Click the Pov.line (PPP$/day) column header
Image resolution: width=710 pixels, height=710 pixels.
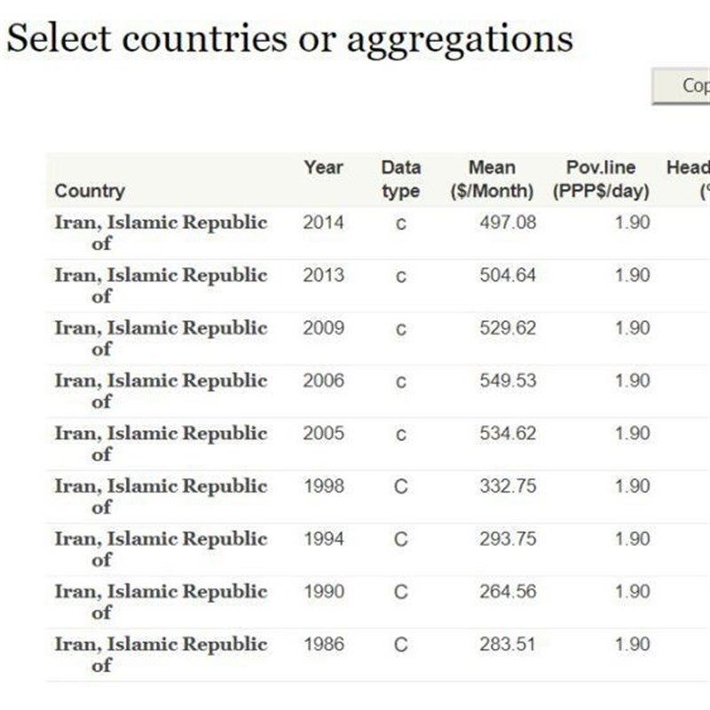click(601, 179)
